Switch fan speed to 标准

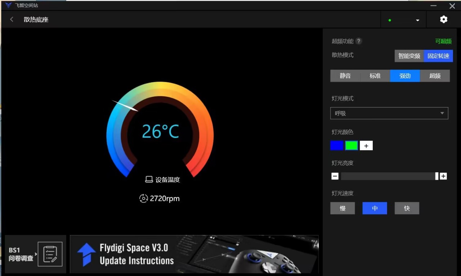(375, 76)
